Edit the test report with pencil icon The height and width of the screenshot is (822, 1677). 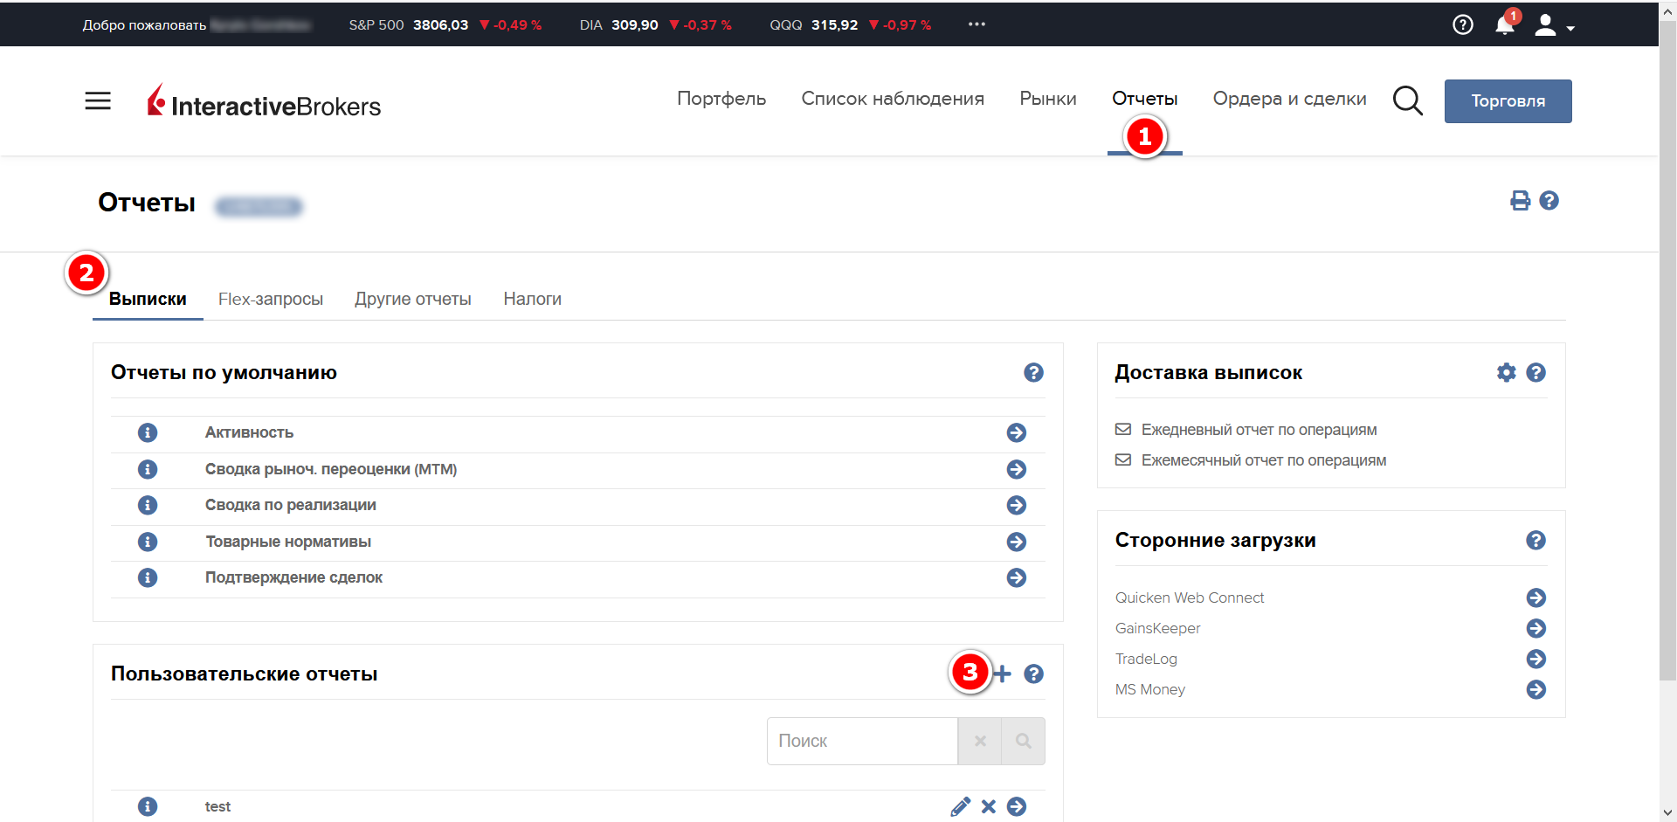[x=960, y=806]
